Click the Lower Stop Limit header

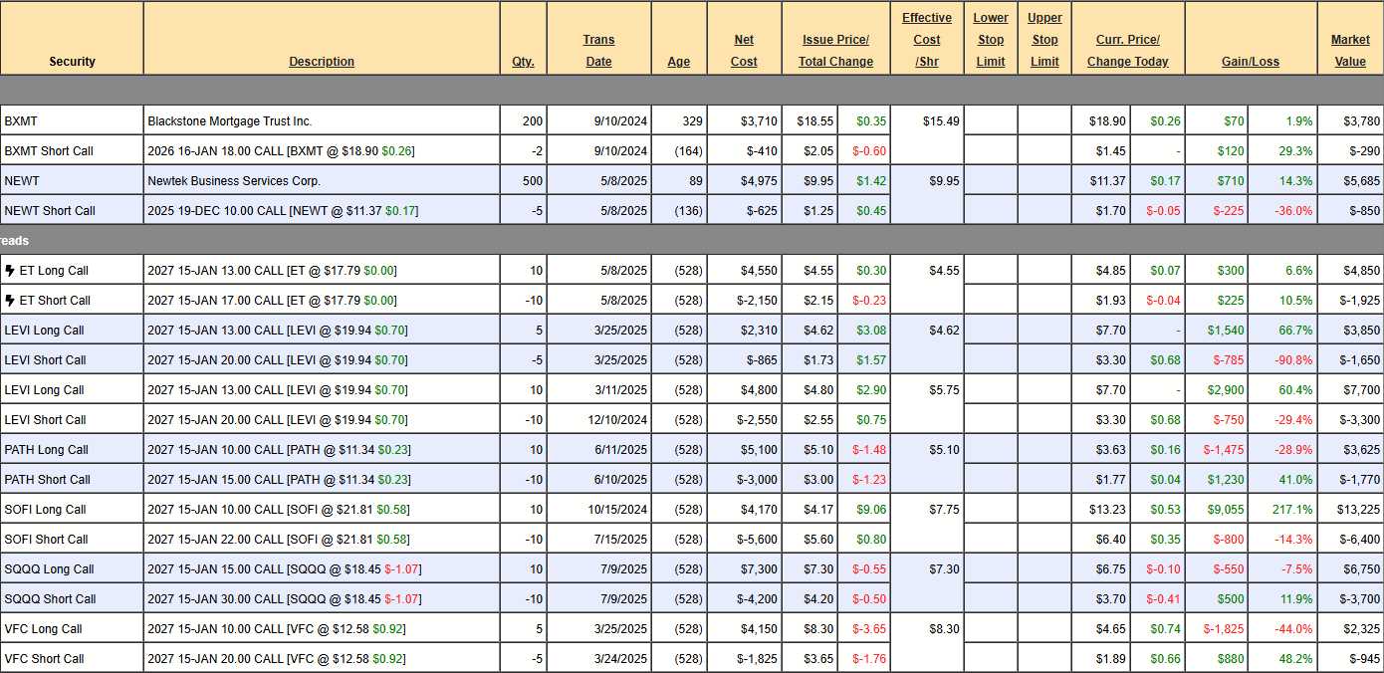coord(990,40)
